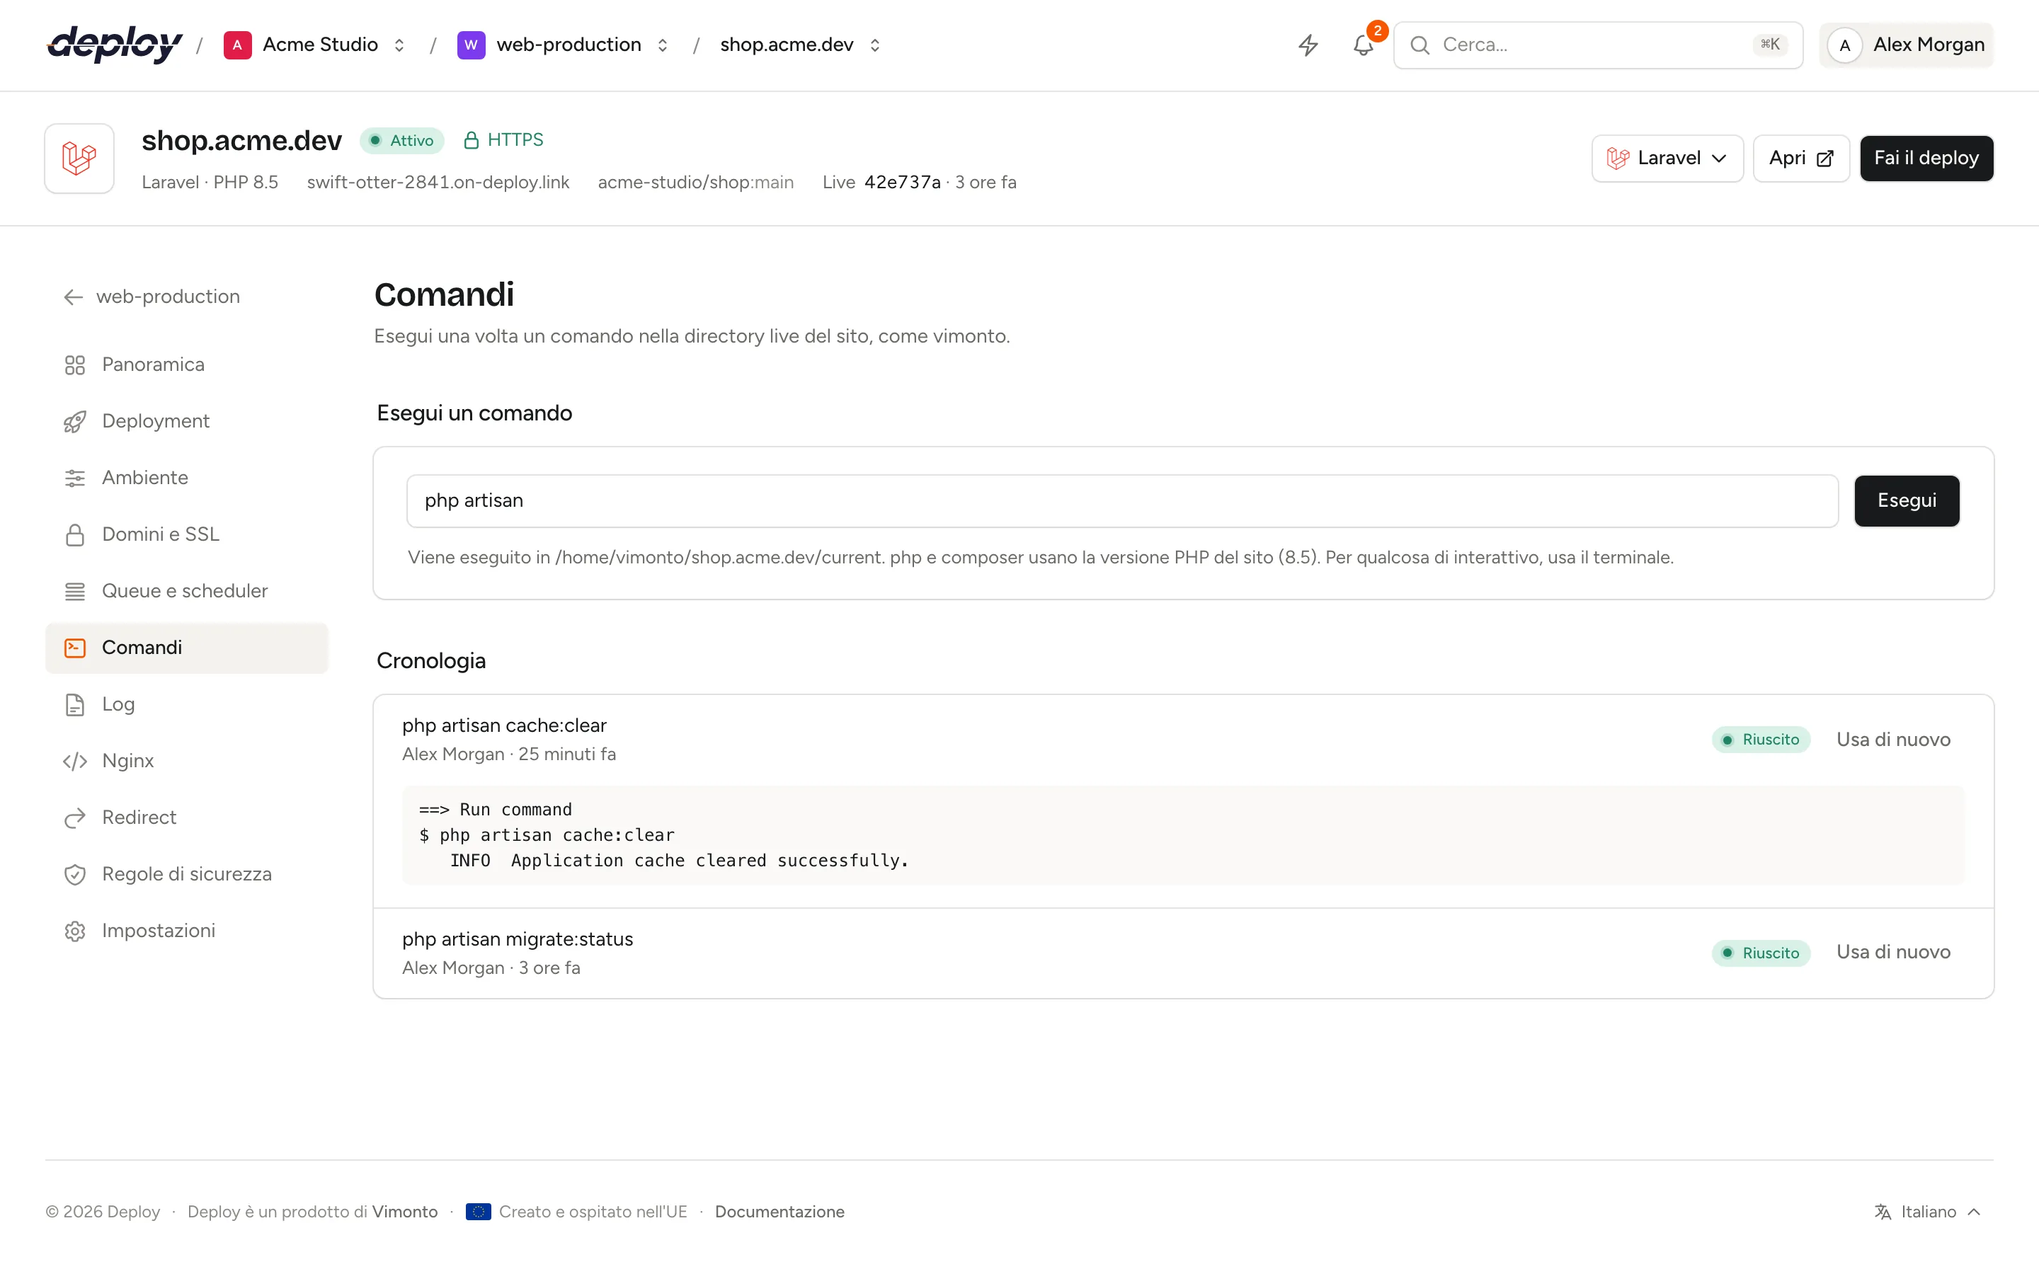Open Domini e SSL in the sidebar
Viewport: 2039px width, 1274px height.
point(186,534)
